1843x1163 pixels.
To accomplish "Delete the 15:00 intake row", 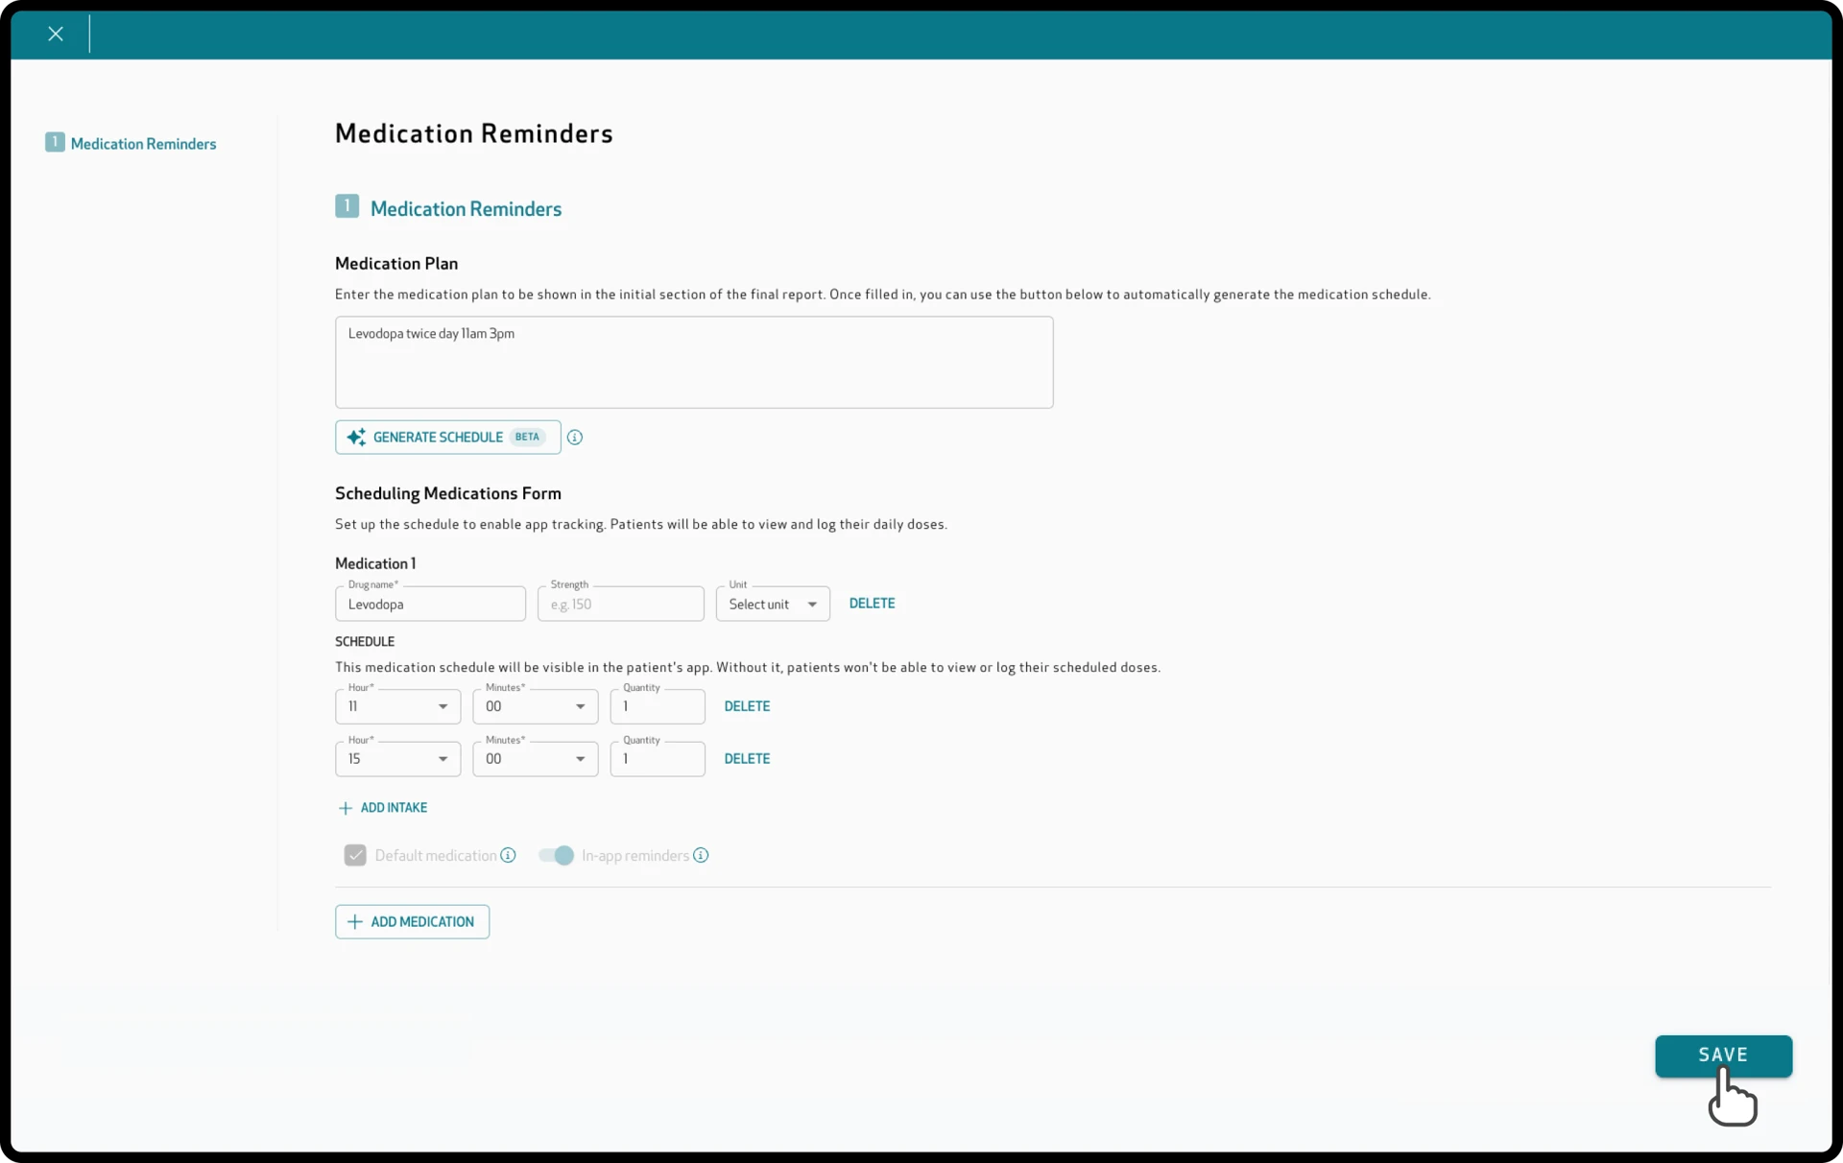I will point(747,759).
